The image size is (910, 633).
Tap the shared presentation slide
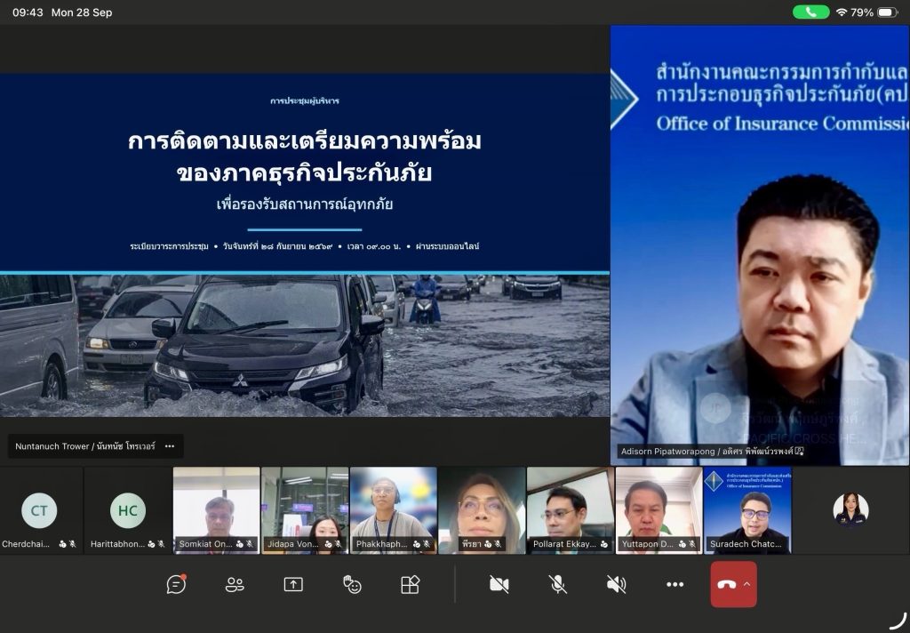(x=305, y=244)
